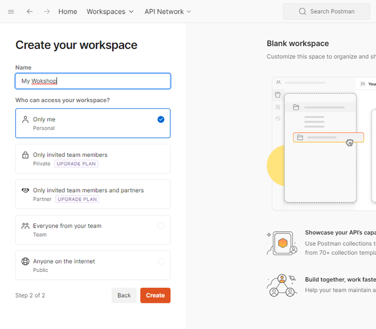Click the lock icon beside Private option

pos(25,155)
